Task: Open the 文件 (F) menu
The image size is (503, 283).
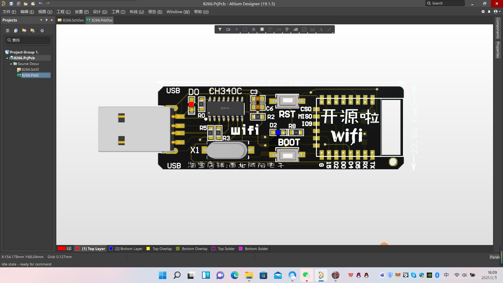Action: point(9,12)
